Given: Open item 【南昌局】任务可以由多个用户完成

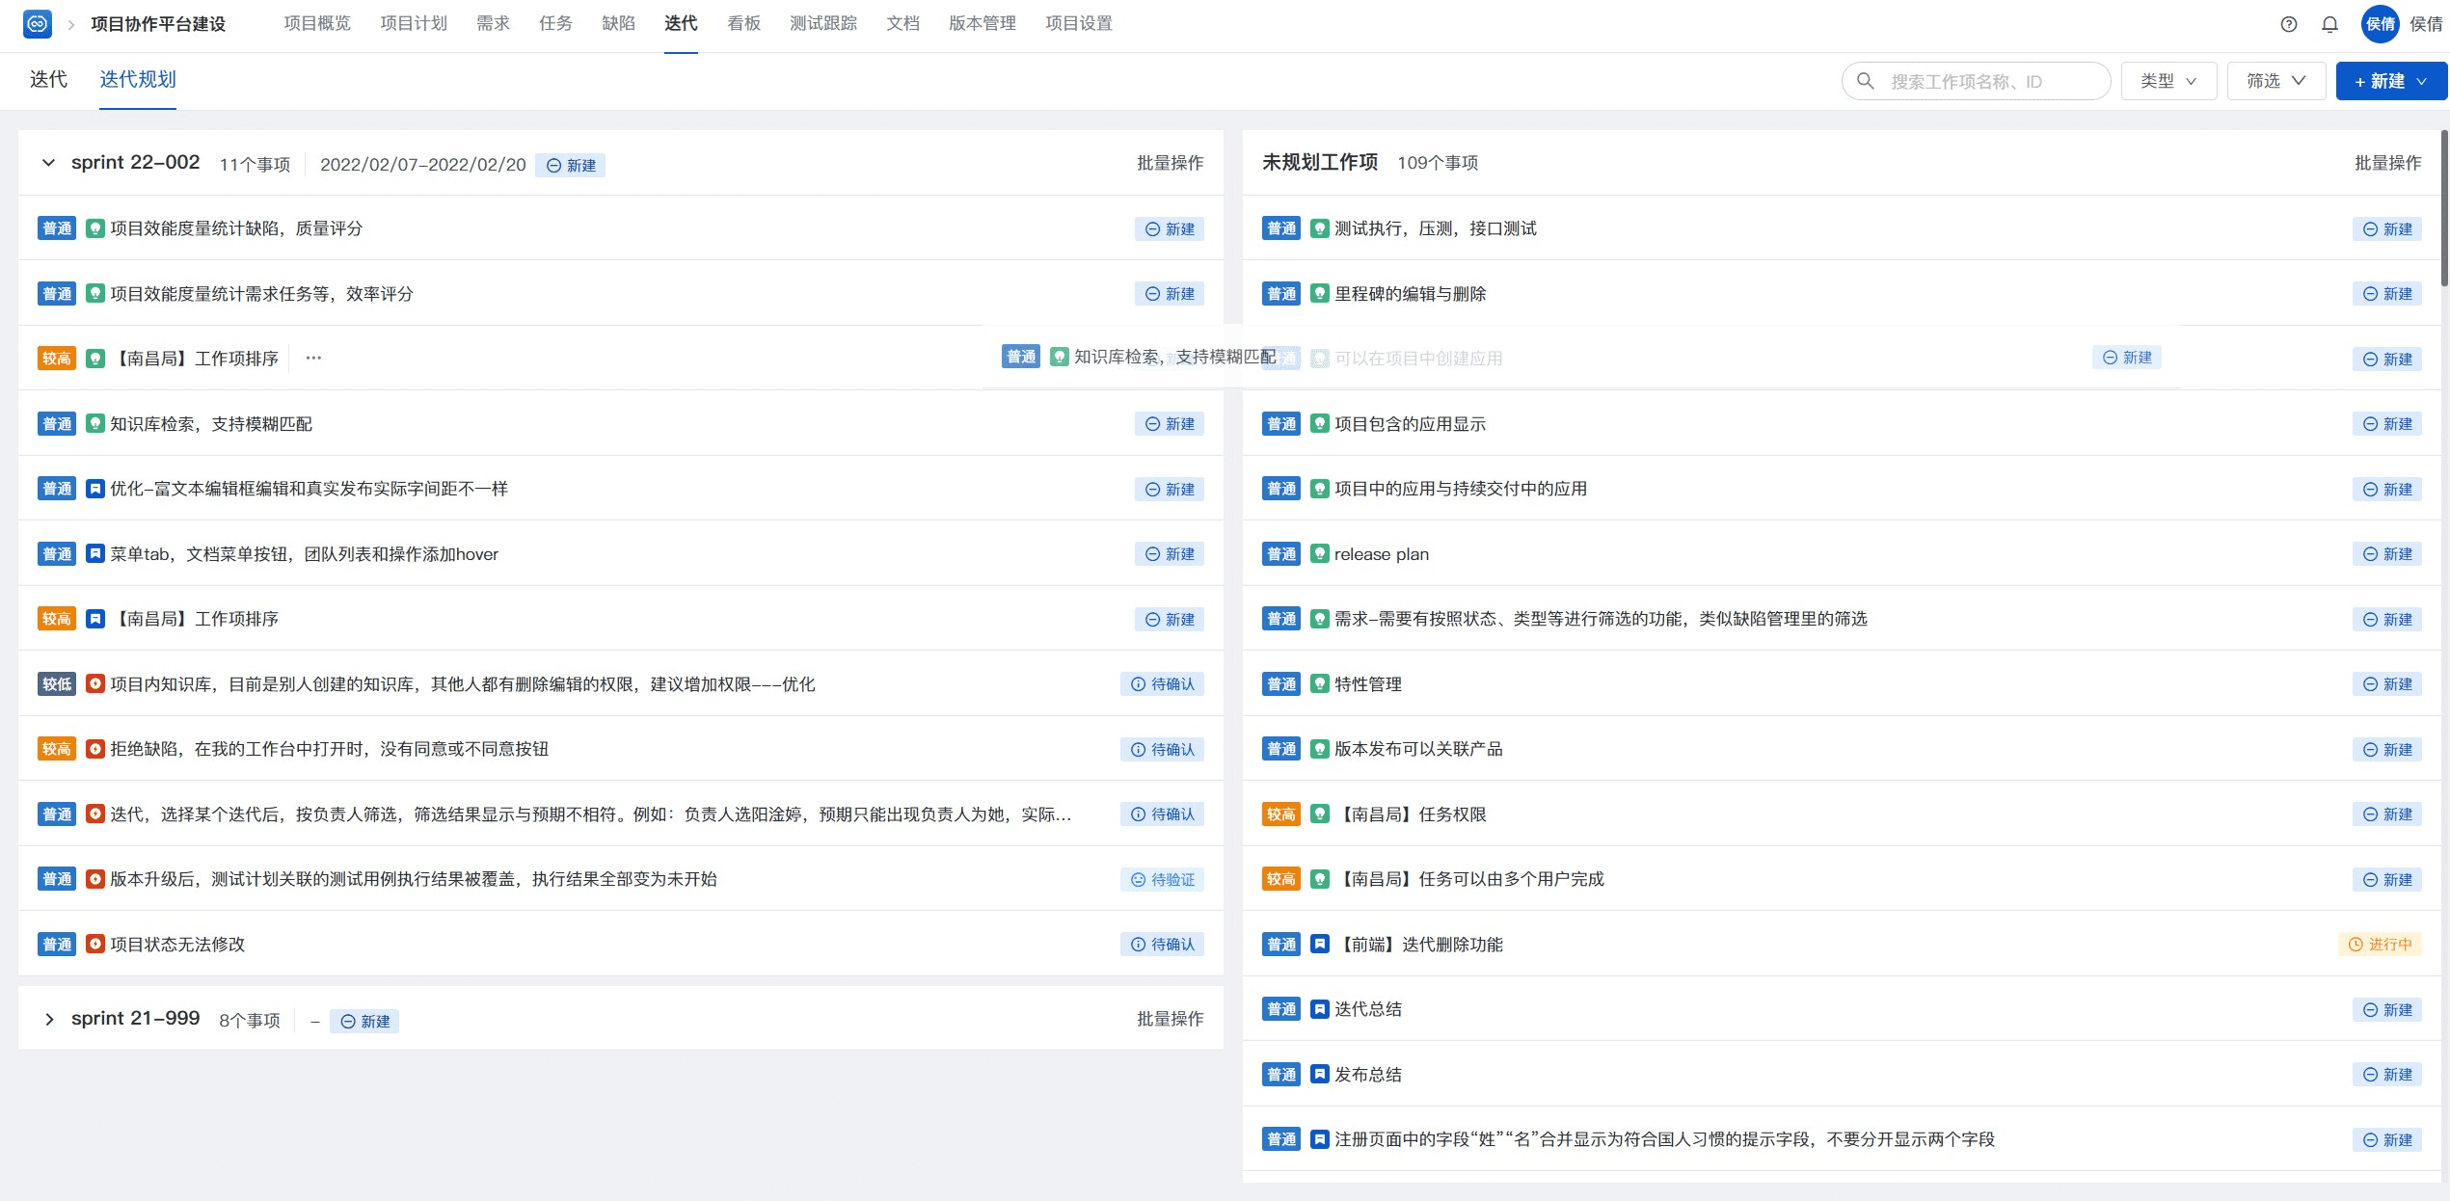Looking at the screenshot, I should [1469, 879].
